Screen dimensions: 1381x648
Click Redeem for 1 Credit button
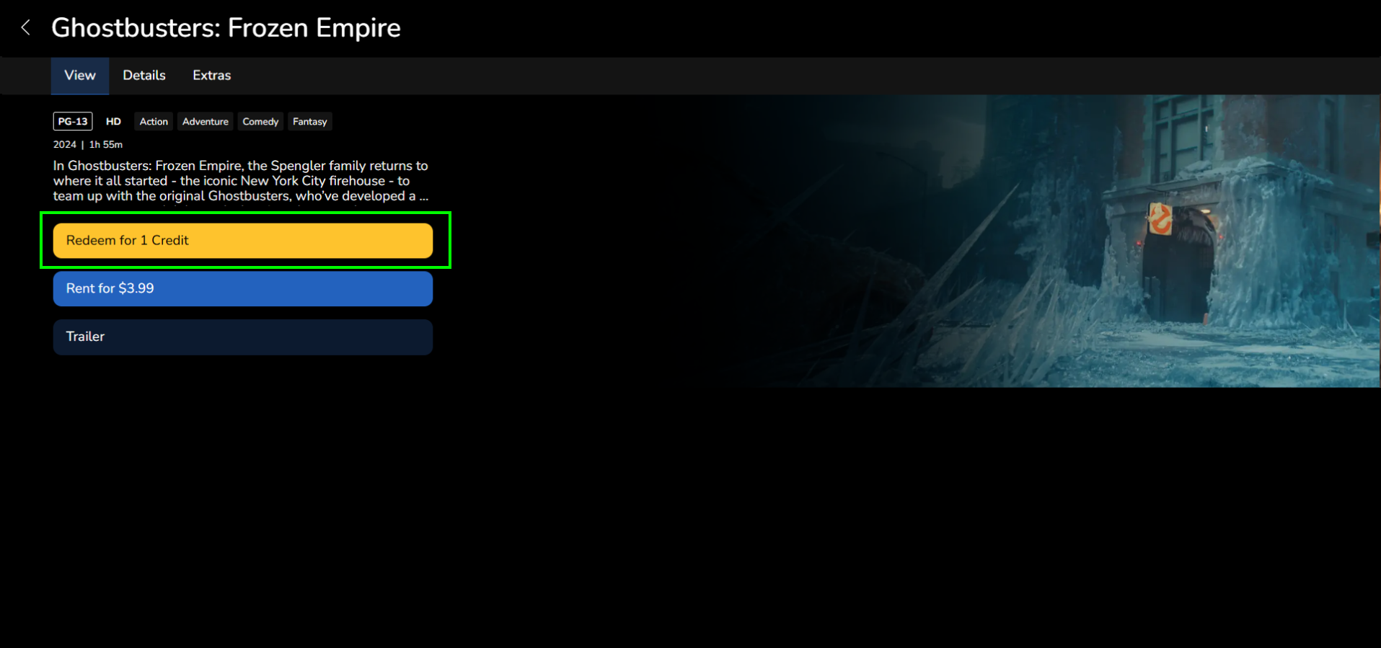[x=243, y=241]
